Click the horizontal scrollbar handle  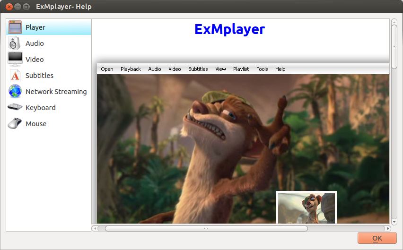[206, 228]
